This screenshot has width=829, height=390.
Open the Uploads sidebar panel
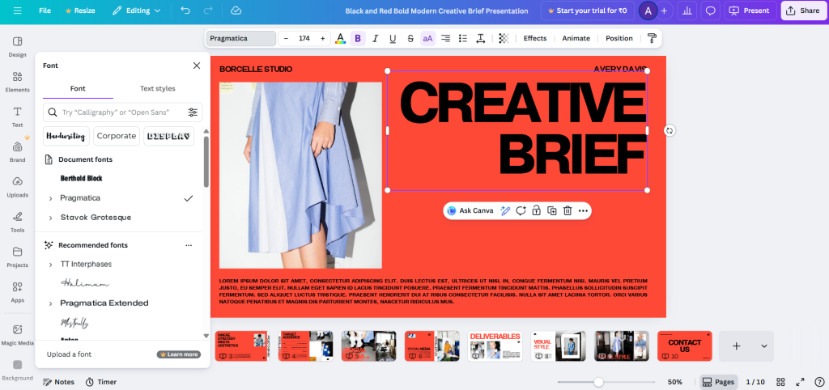tap(18, 187)
